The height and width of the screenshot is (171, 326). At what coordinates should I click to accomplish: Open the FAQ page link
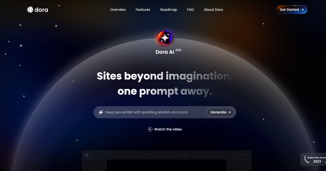(190, 9)
